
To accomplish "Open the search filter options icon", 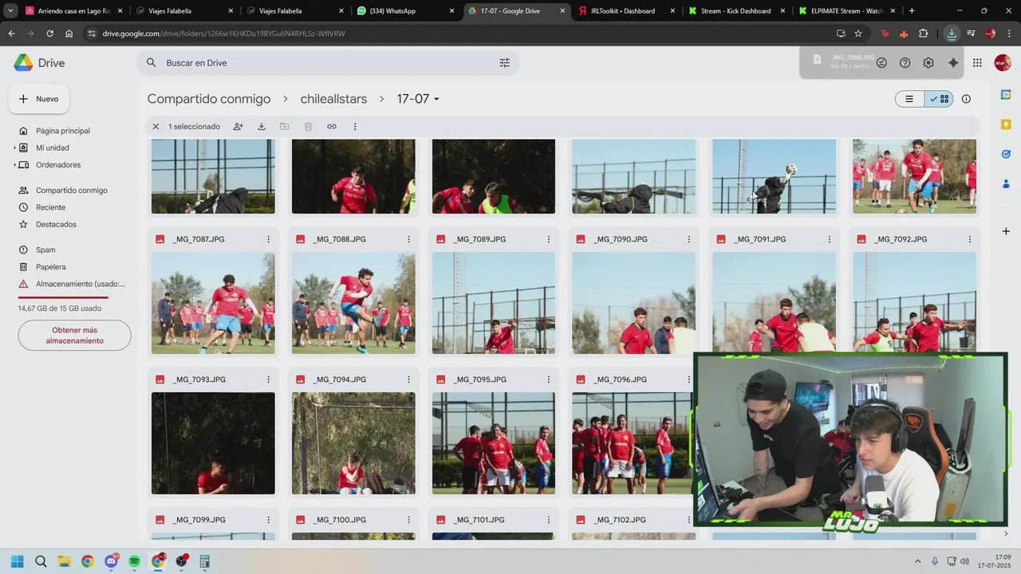I will tap(504, 63).
